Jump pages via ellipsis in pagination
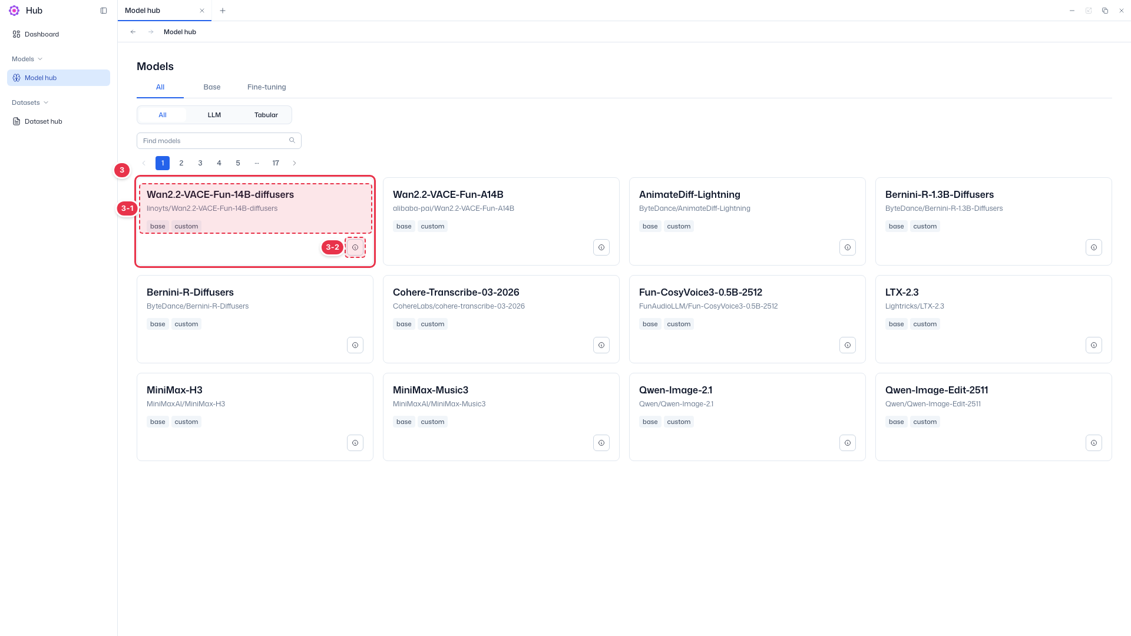The width and height of the screenshot is (1131, 636). pyautogui.click(x=257, y=163)
